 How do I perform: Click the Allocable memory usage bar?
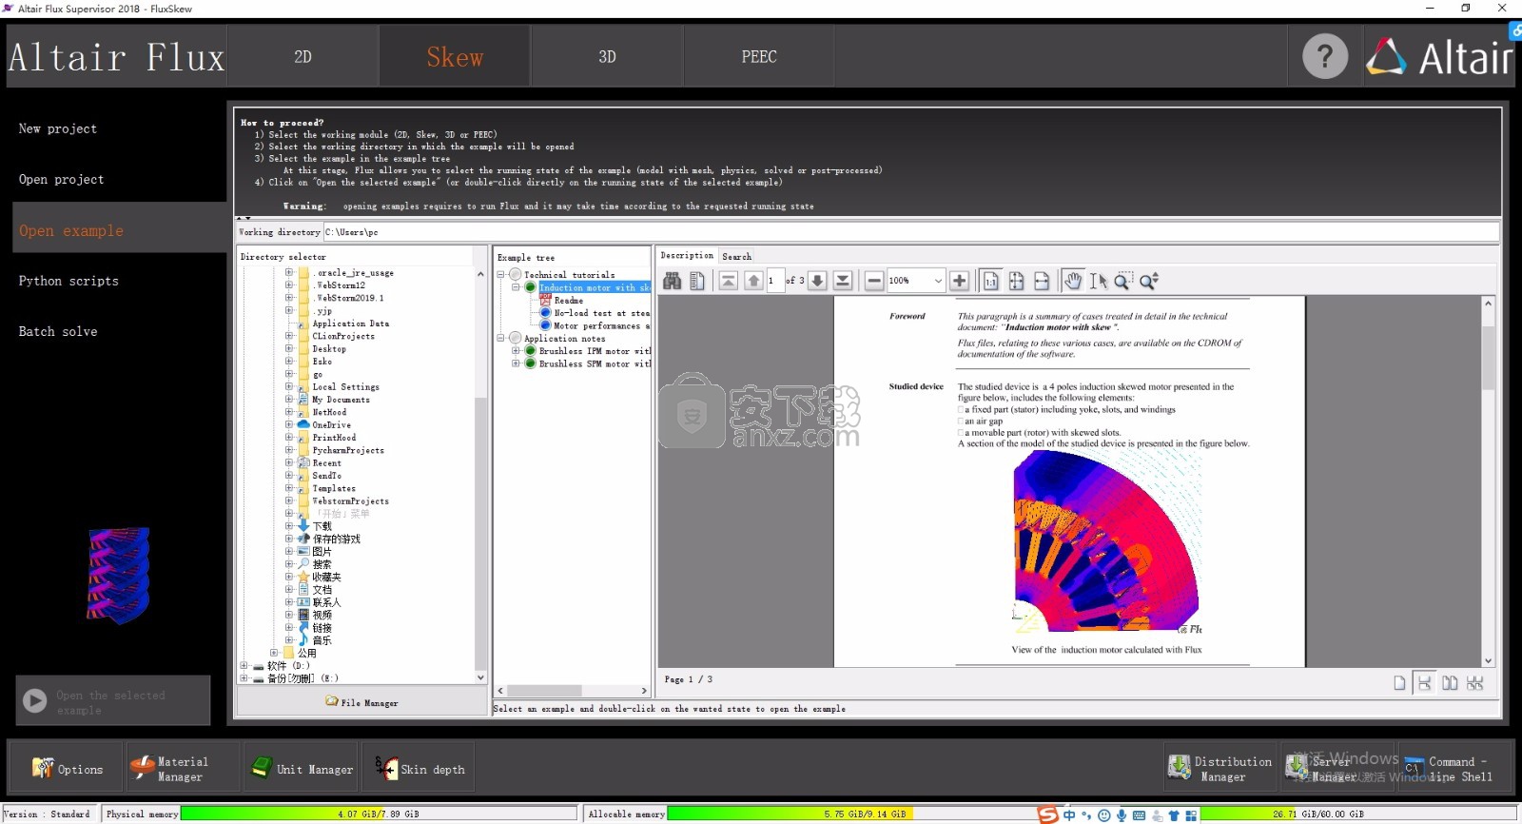865,814
